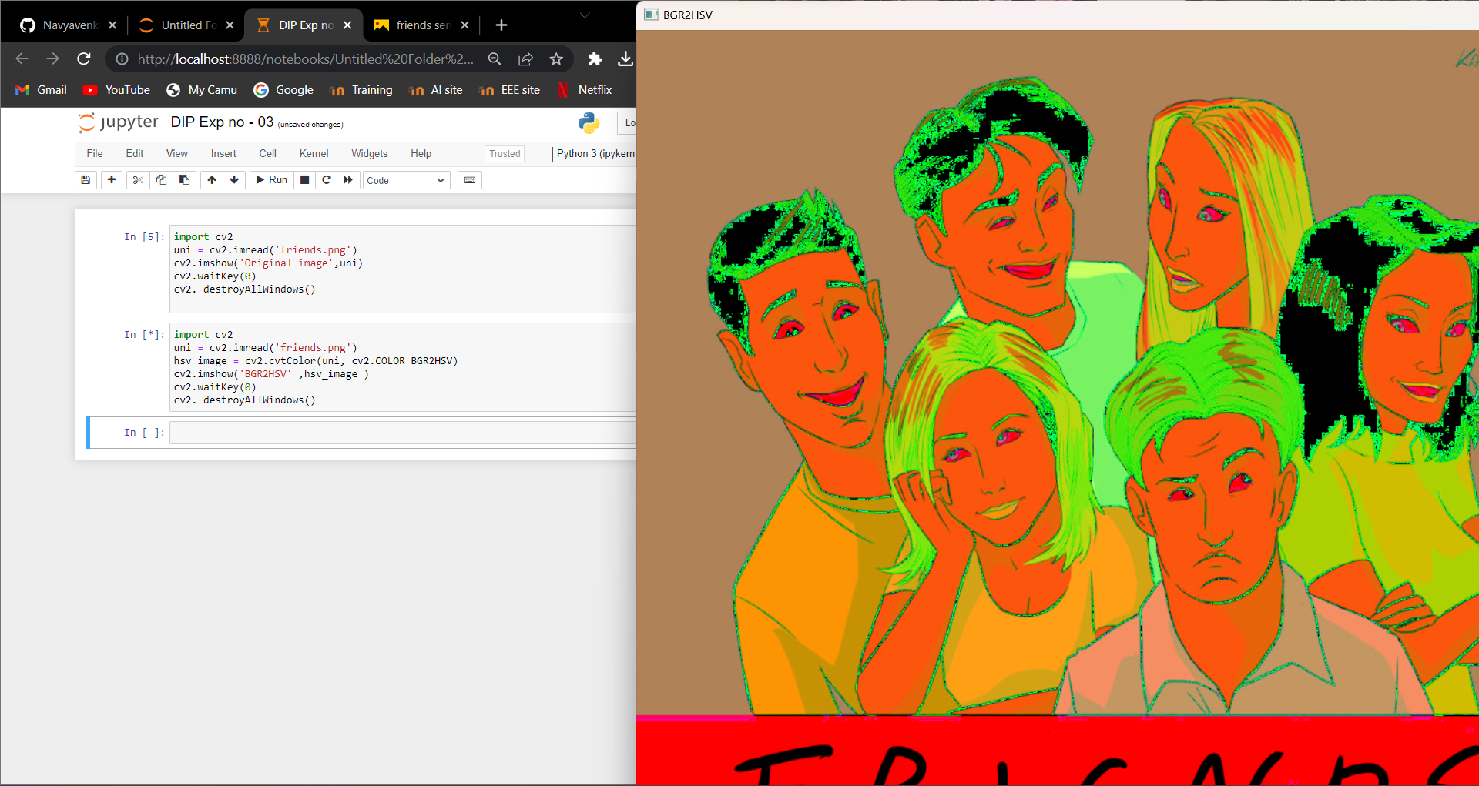Viewport: 1479px width, 786px height.
Task: Close the DIP Exp no tab
Action: click(x=347, y=25)
